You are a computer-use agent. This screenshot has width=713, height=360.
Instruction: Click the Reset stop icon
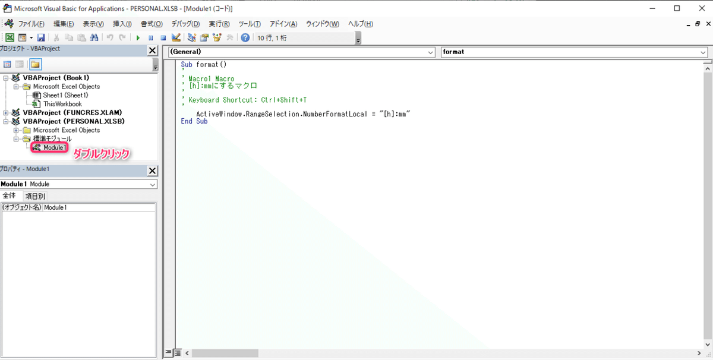tap(163, 37)
